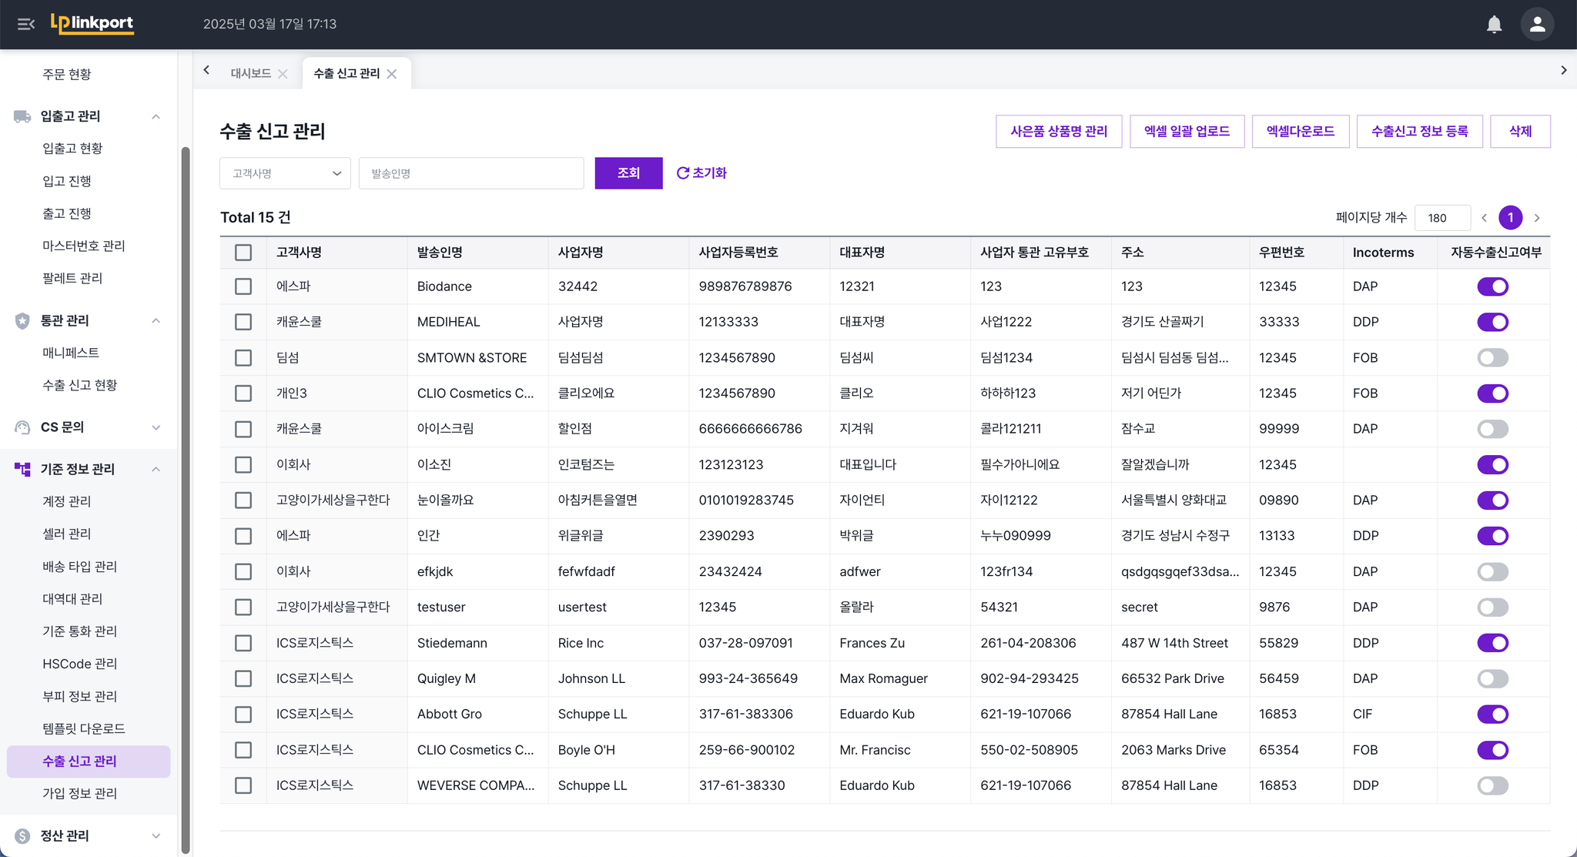Open 배송 타입 관리 menu item

click(x=80, y=567)
